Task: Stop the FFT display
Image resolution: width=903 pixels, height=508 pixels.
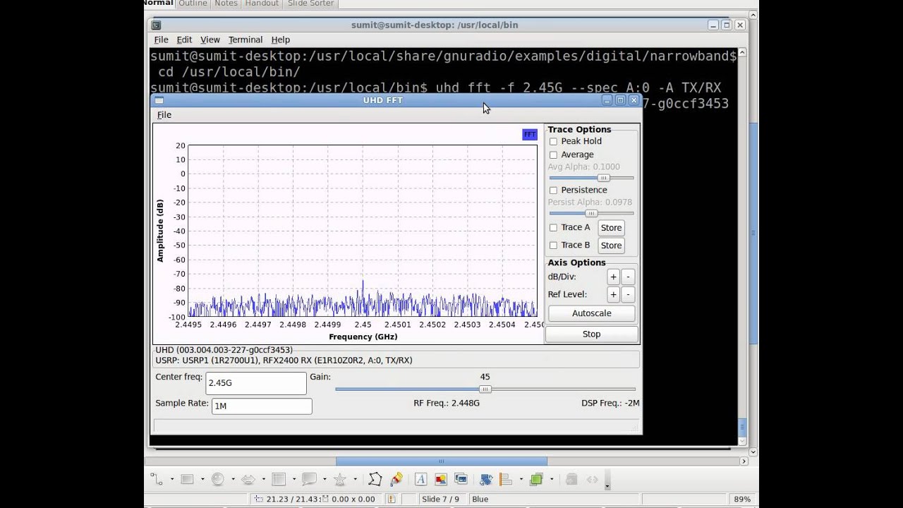Action: (592, 334)
